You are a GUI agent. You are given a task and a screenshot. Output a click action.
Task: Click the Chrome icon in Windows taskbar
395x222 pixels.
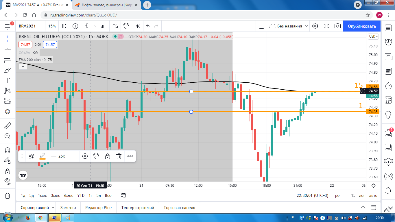[40, 218]
